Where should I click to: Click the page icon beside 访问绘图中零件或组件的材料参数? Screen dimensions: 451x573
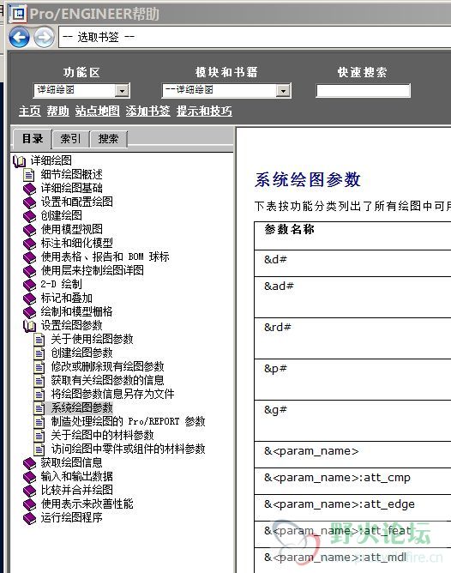39,449
